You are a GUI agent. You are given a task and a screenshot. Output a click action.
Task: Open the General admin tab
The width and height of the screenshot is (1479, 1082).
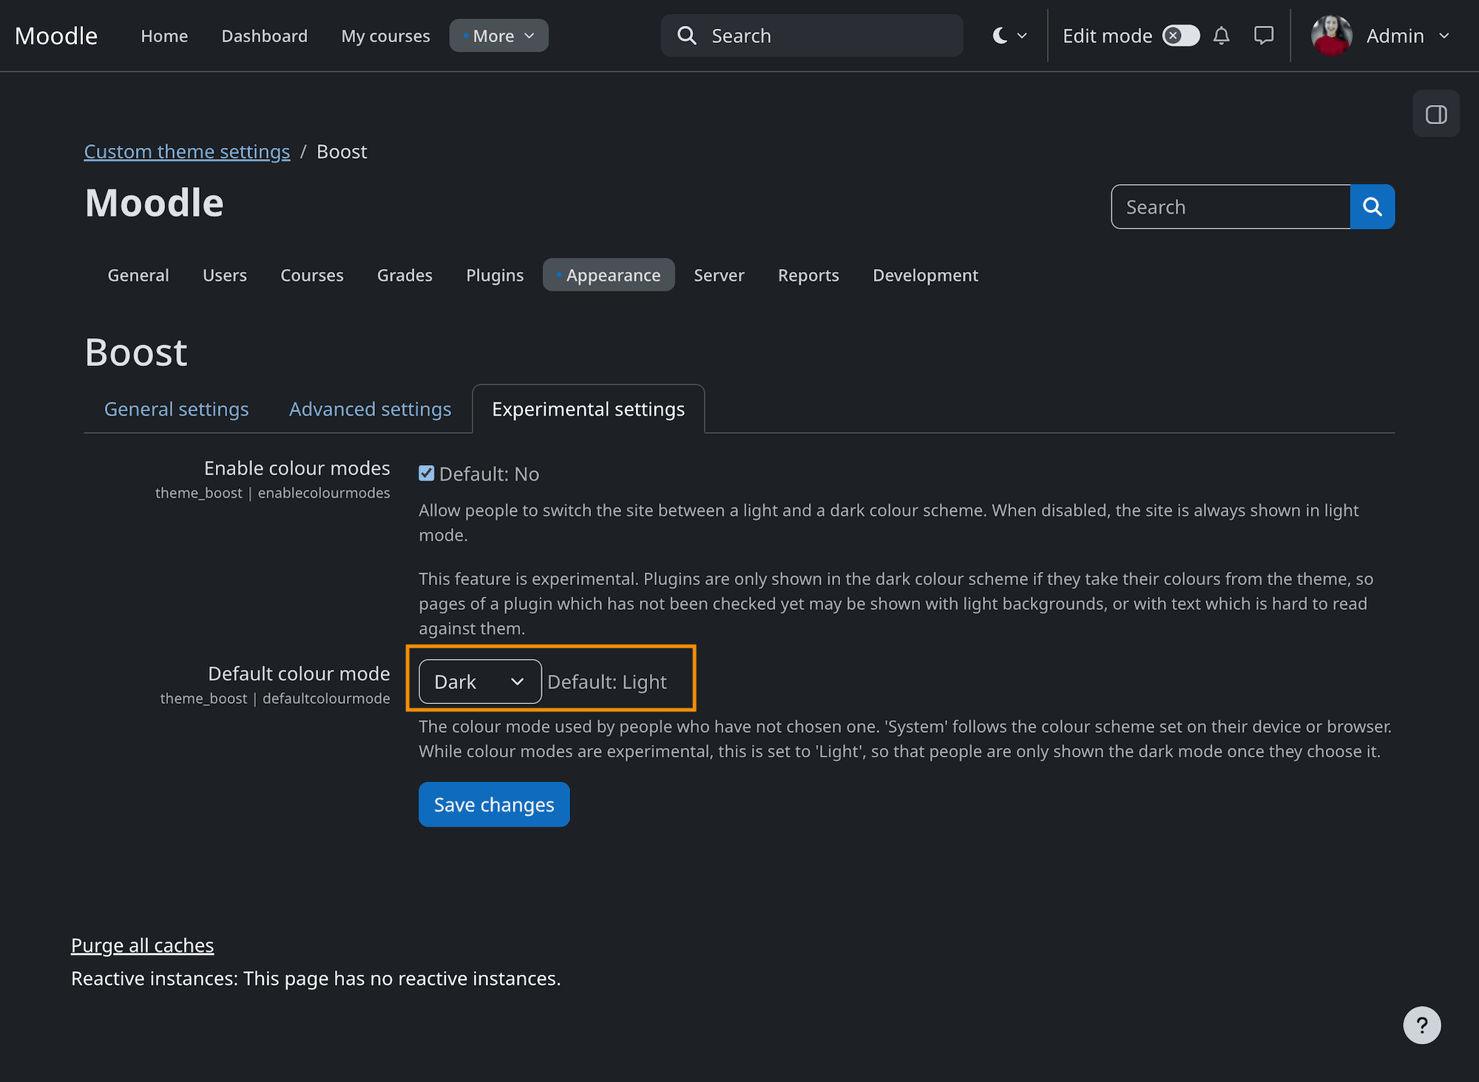pos(138,275)
